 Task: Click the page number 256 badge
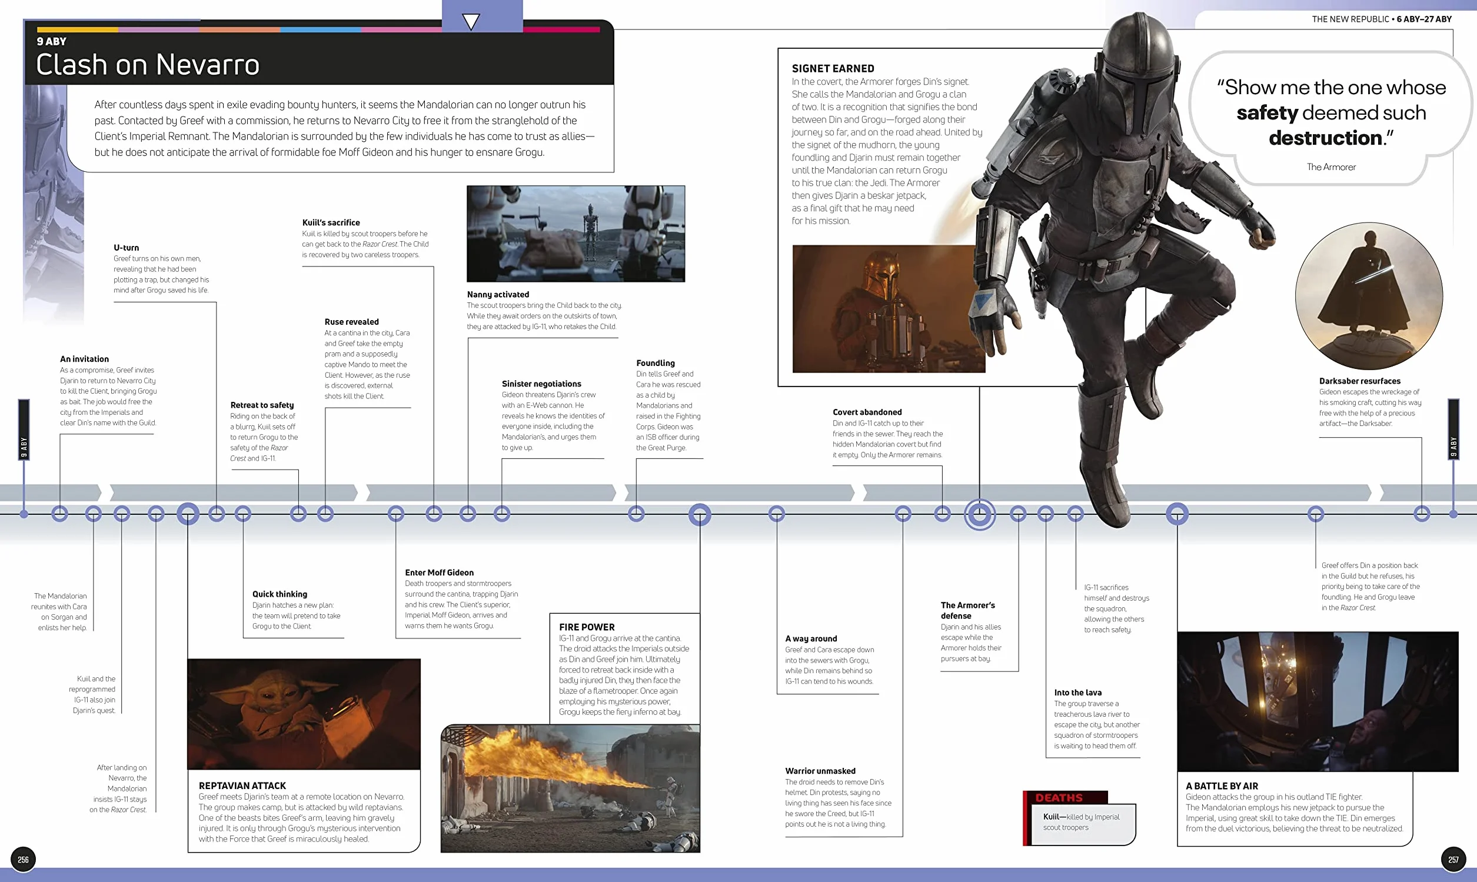click(23, 860)
